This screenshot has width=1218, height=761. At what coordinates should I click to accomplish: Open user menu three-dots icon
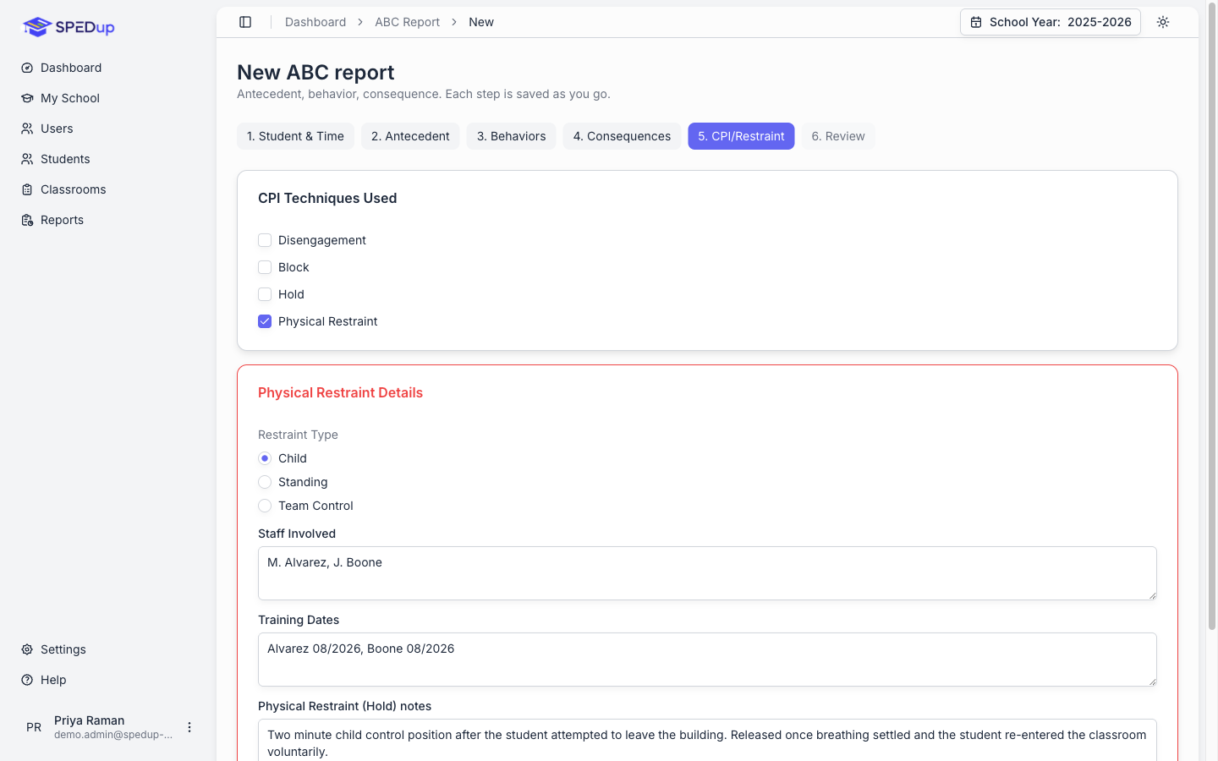point(189,727)
